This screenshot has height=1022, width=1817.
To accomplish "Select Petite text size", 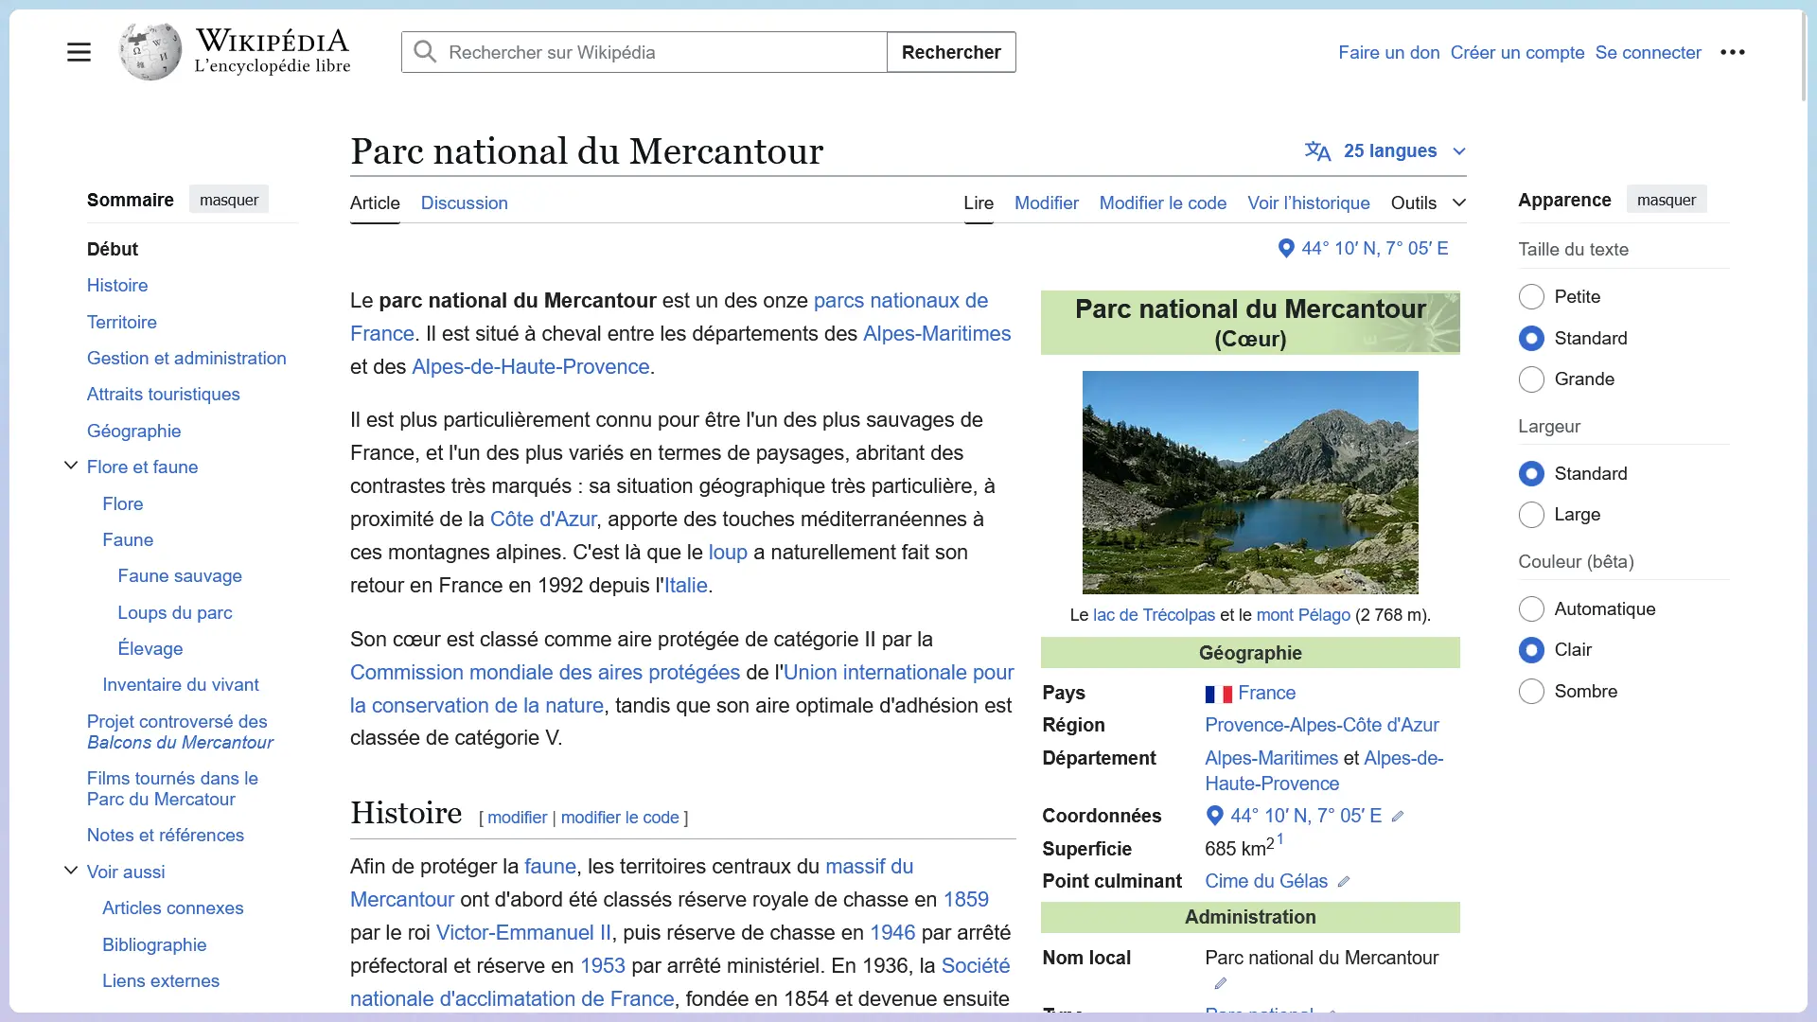I will (1531, 297).
